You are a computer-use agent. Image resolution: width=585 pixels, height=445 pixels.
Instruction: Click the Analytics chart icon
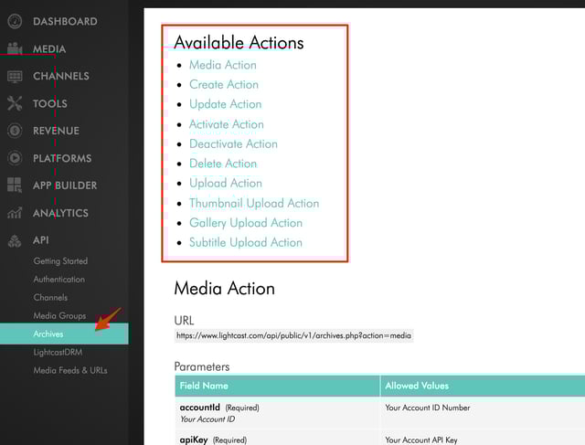15,213
